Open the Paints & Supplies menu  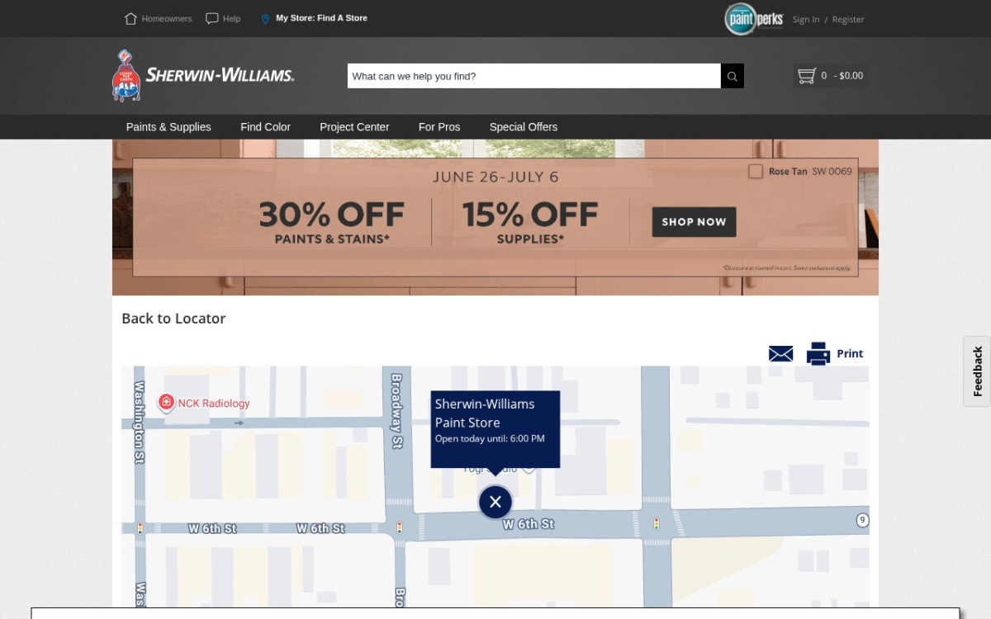168,127
